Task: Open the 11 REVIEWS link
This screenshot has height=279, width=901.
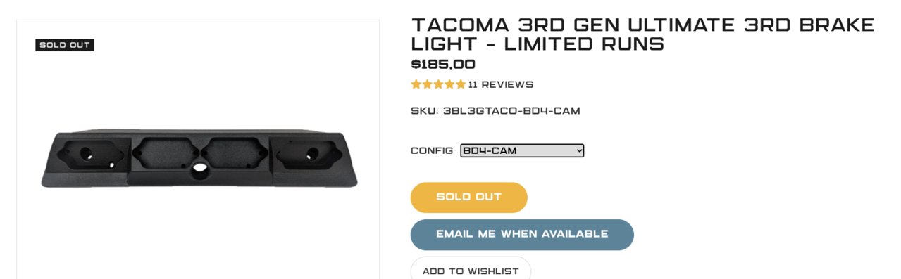Action: 501,84
